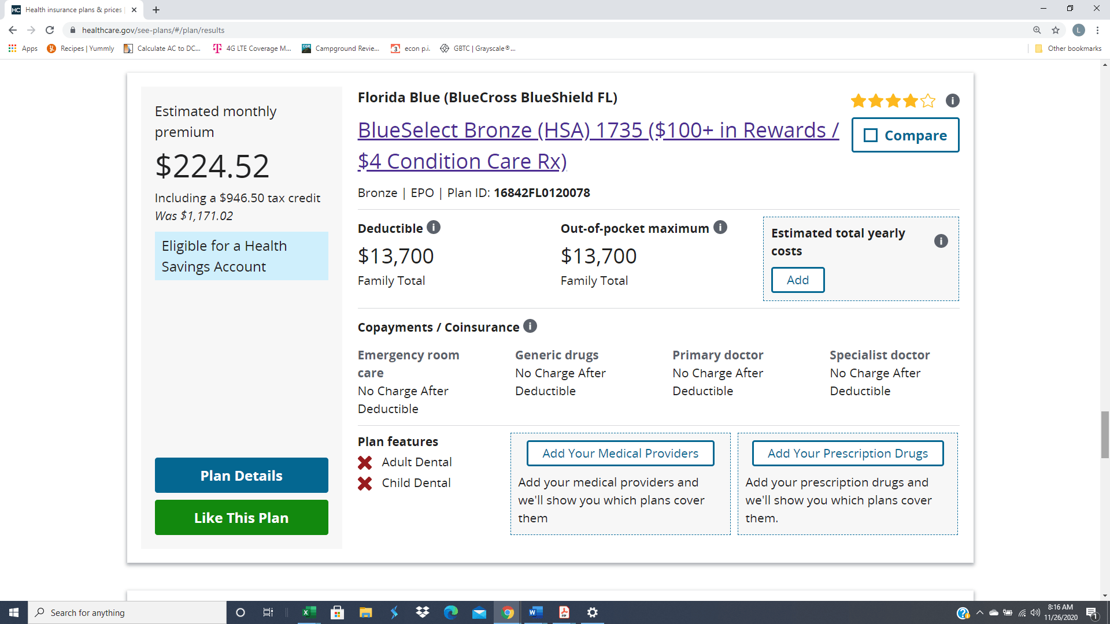The image size is (1110, 624).
Task: Click the Like This Plan button
Action: (242, 518)
